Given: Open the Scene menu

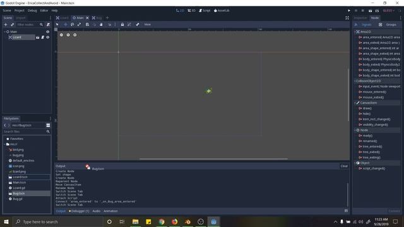Looking at the screenshot, I should [x=7, y=11].
